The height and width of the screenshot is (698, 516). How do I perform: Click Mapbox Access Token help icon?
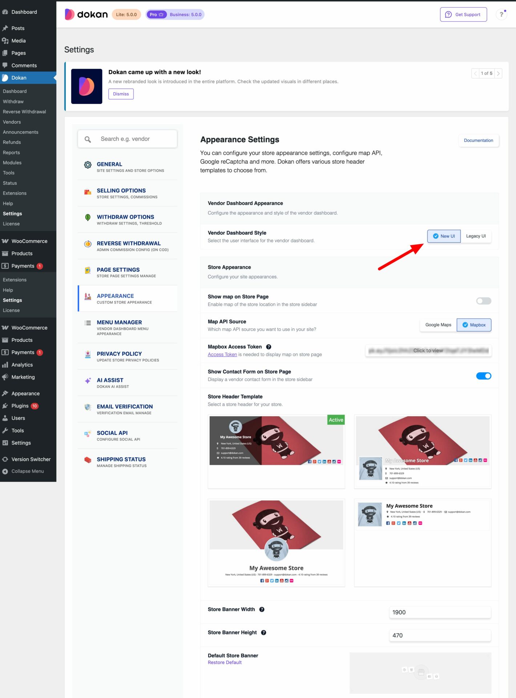click(269, 347)
